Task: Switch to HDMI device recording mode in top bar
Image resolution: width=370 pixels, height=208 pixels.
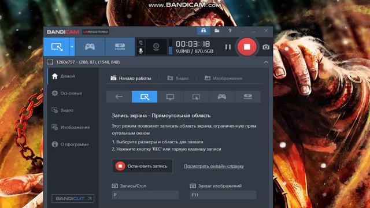Action: point(120,47)
